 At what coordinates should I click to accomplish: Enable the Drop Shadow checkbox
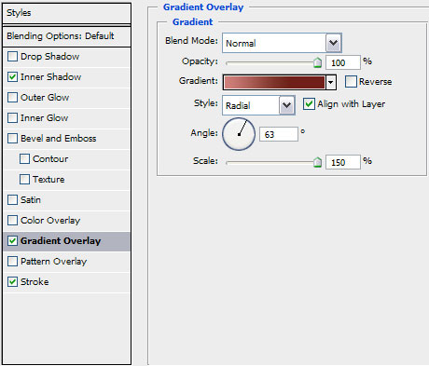12,57
